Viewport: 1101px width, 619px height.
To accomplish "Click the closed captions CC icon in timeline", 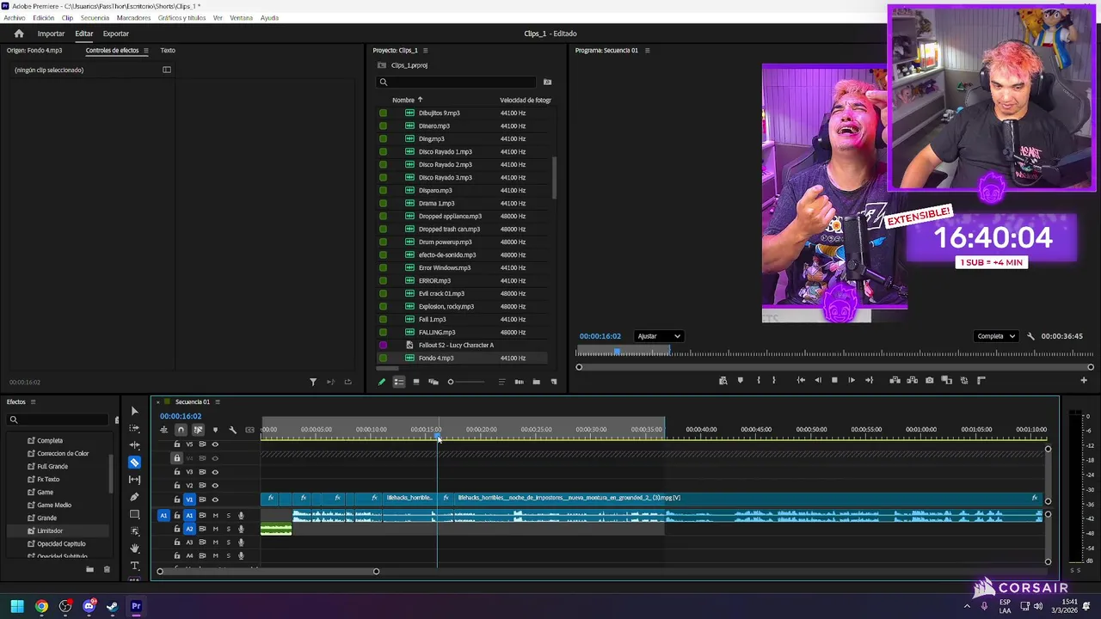I will point(249,430).
